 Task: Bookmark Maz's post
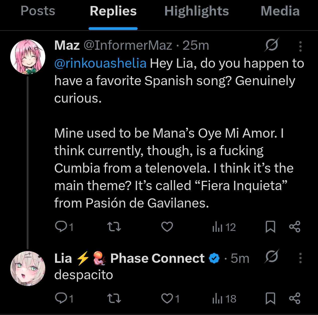coord(270,227)
